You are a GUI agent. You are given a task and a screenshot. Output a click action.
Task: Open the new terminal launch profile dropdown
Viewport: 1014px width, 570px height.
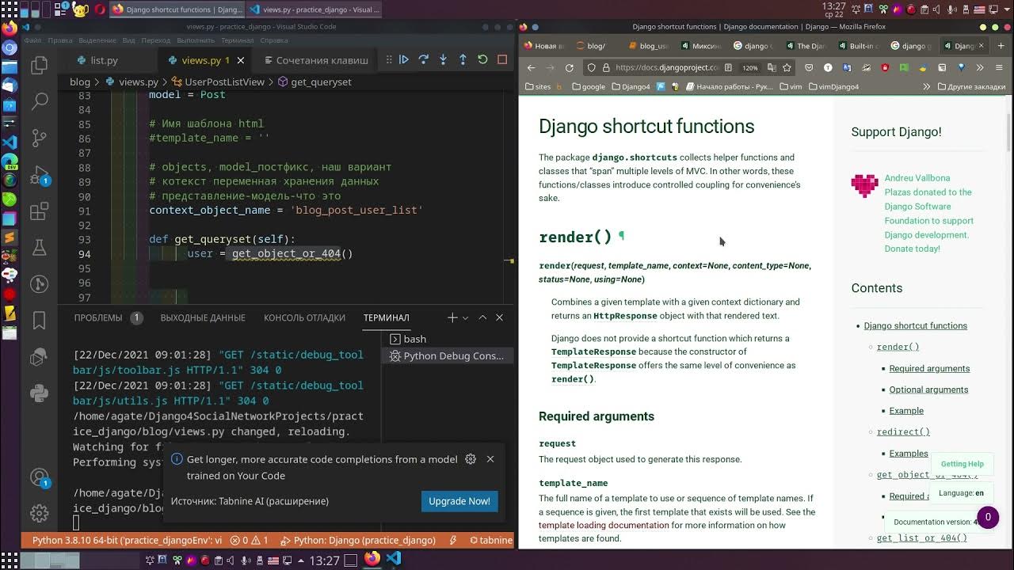465,317
